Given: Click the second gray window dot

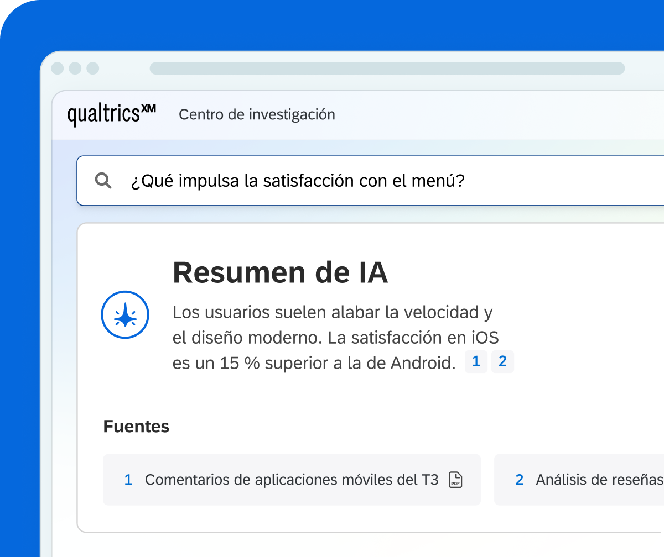Looking at the screenshot, I should point(75,69).
